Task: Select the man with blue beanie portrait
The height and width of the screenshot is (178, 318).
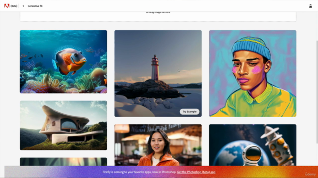Action: pyautogui.click(x=253, y=74)
